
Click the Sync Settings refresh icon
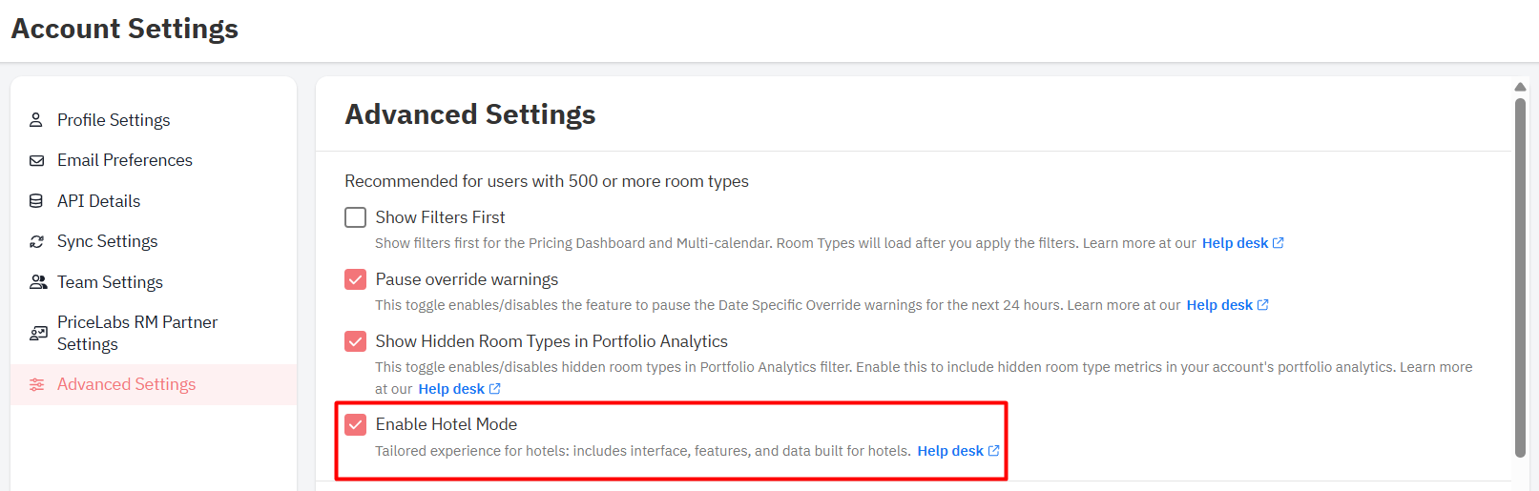point(36,242)
